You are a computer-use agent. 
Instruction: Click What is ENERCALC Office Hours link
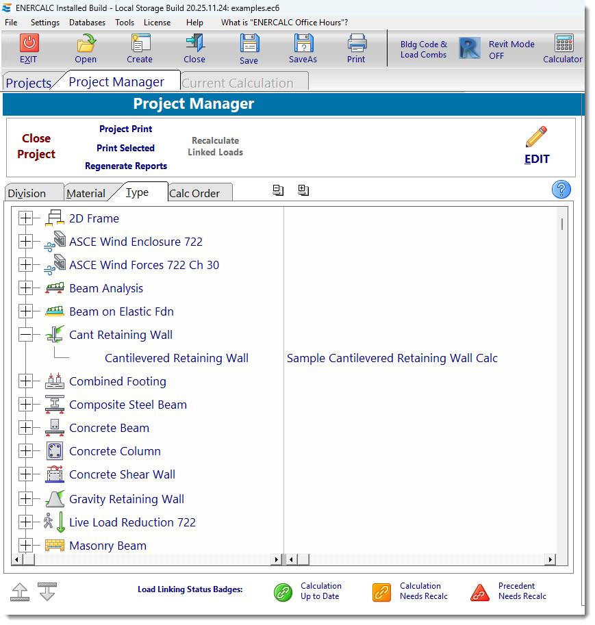[284, 23]
